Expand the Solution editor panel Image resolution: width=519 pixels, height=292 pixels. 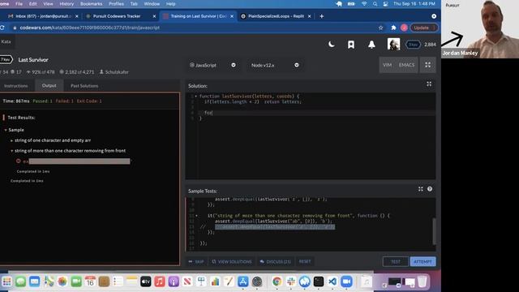tap(429, 84)
